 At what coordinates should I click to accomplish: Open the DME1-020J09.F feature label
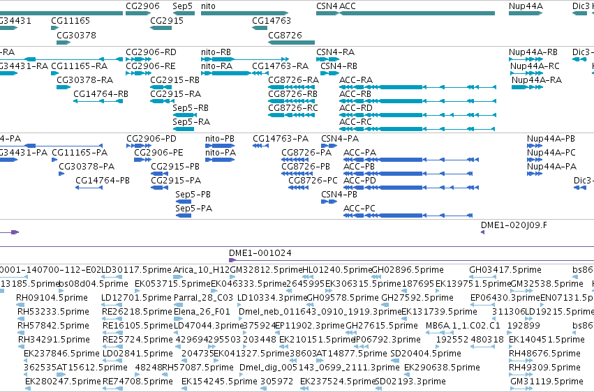tap(514, 225)
